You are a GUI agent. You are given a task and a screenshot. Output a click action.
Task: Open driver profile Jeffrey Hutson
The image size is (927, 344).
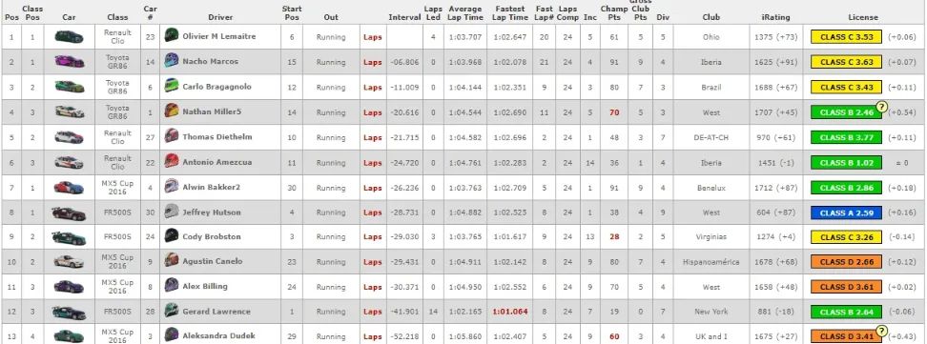click(211, 212)
